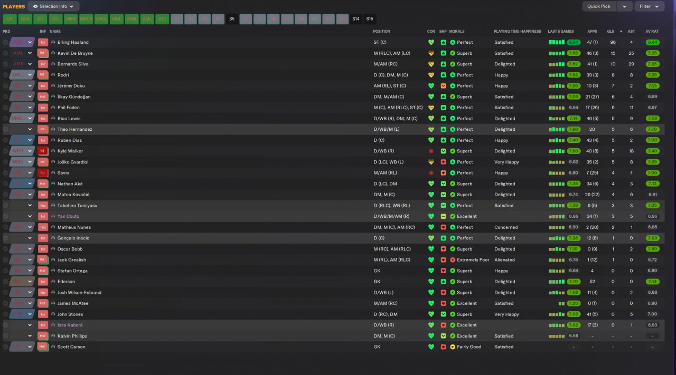Screen dimensions: 676x375
Task: Click Stefan Ortega's Superb morale icon
Action: pyautogui.click(x=453, y=271)
